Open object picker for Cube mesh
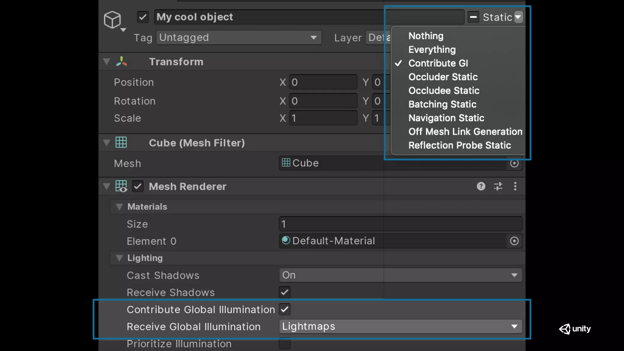 coord(514,163)
